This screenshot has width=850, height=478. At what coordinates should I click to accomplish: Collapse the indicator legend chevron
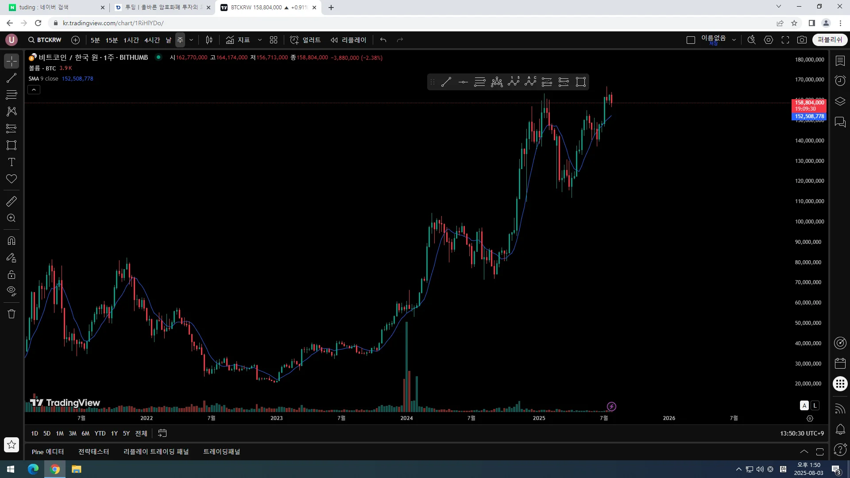click(x=34, y=89)
